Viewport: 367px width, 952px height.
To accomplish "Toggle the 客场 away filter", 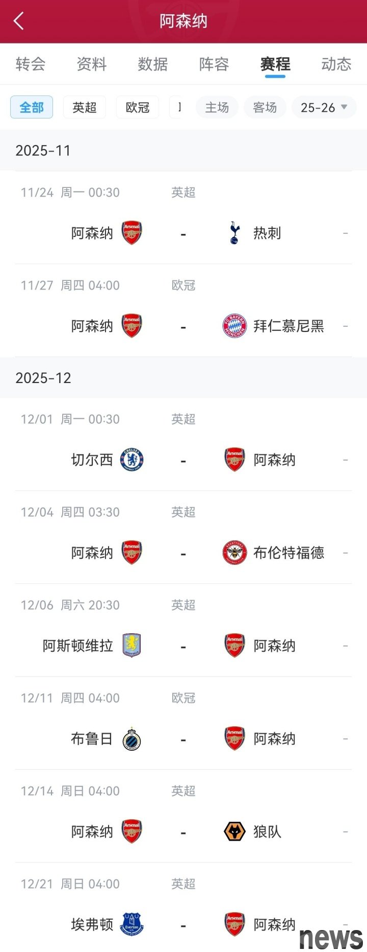I will pos(265,107).
